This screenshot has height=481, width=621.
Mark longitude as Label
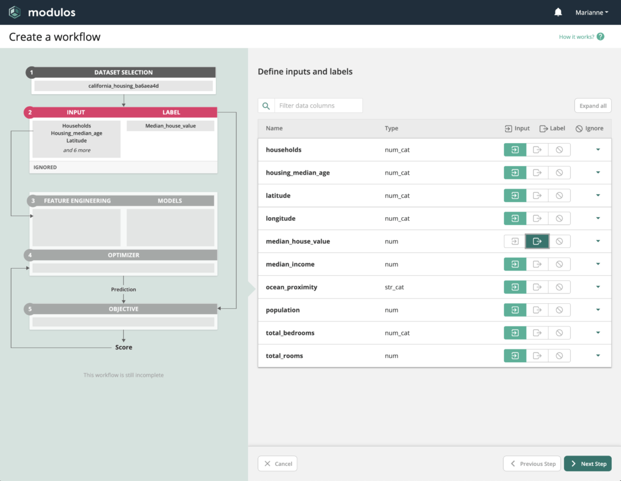coord(537,218)
